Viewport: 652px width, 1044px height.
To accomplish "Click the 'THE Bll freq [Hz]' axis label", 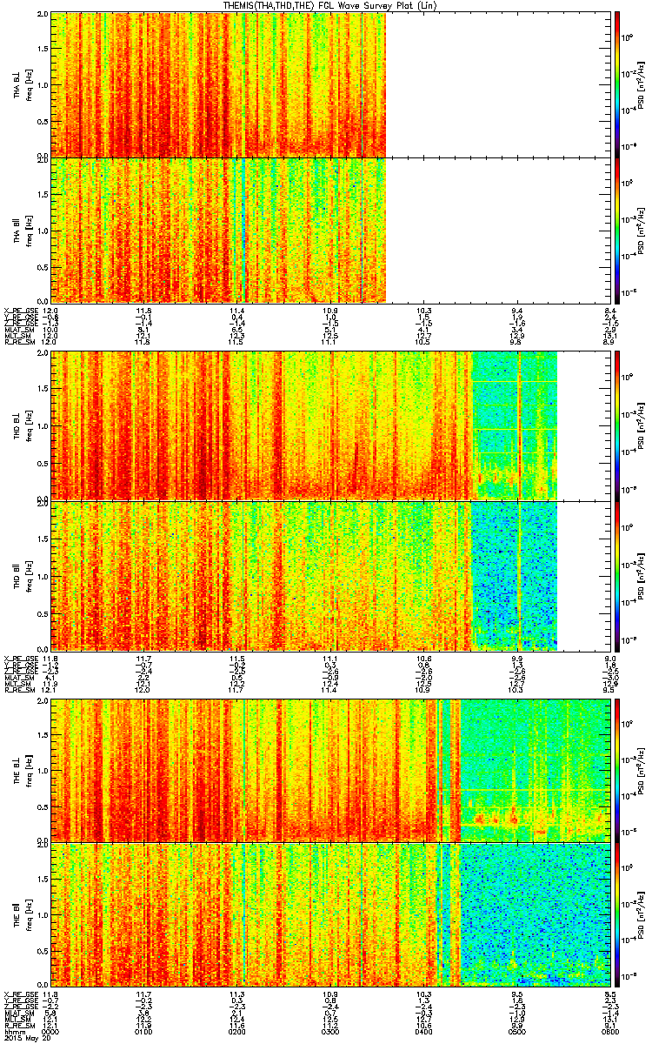I will (x=22, y=913).
